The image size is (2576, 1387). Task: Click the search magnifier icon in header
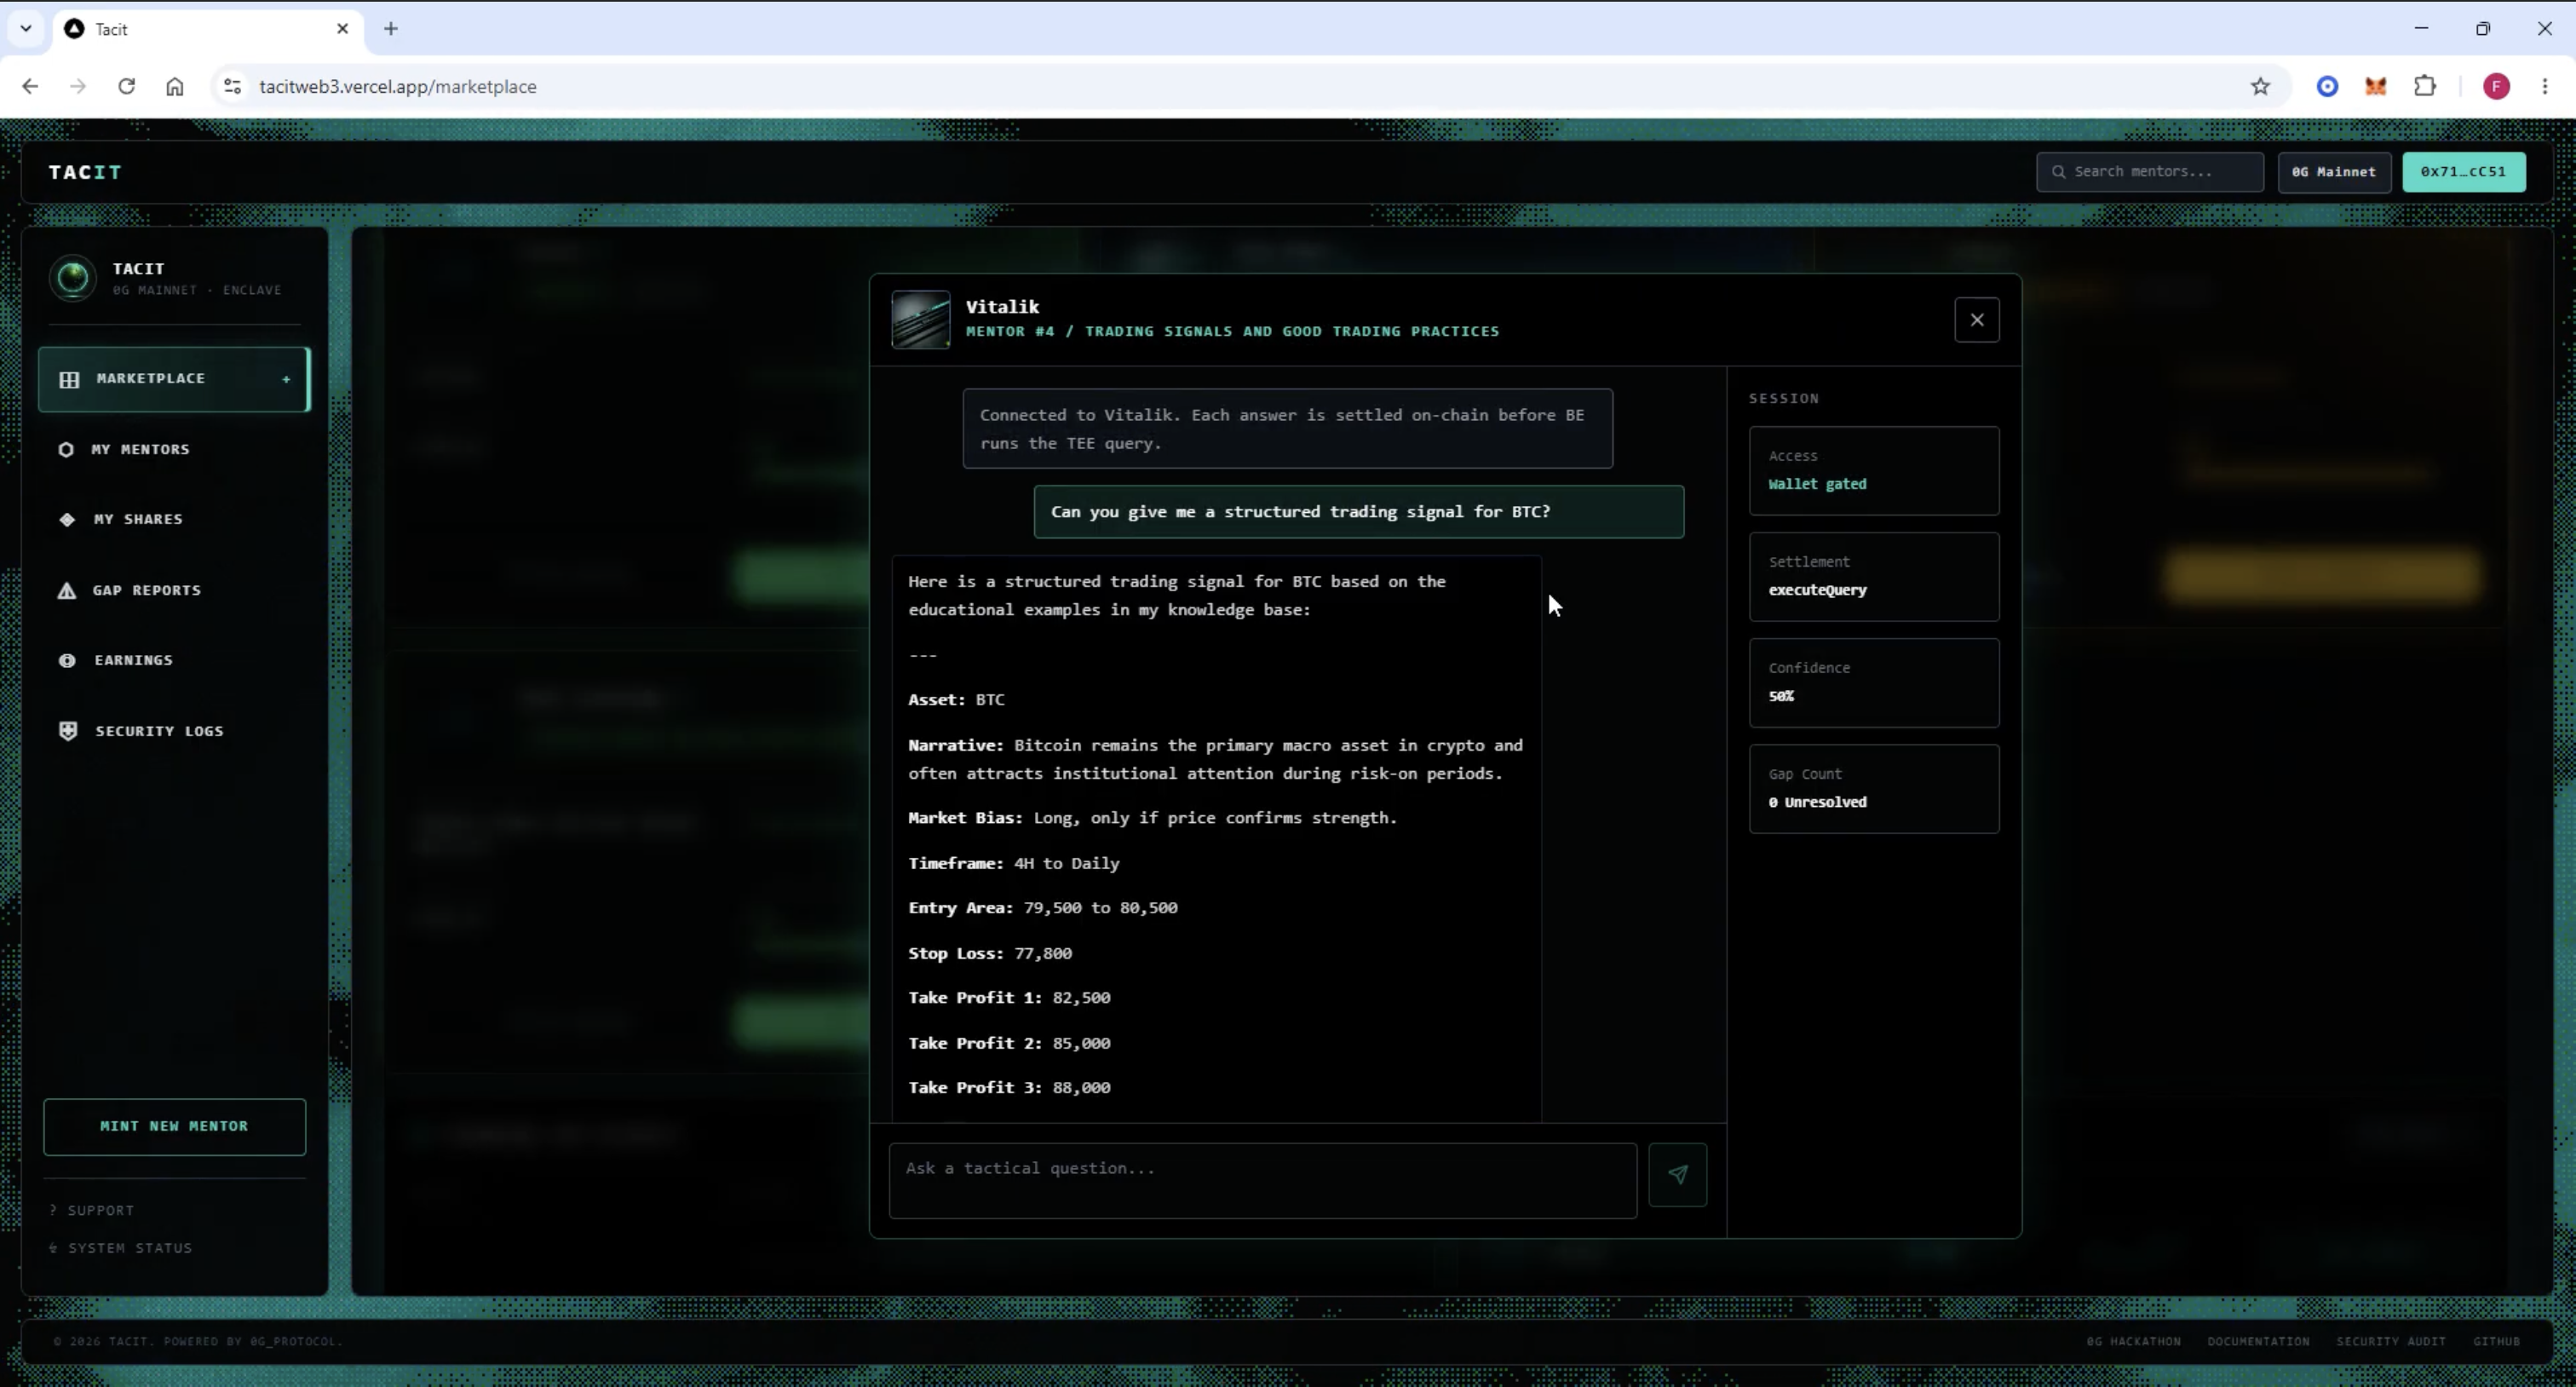(x=2058, y=172)
